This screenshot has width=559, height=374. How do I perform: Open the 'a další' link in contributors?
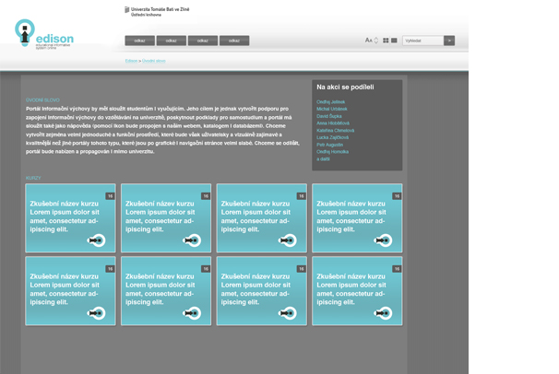[323, 158]
